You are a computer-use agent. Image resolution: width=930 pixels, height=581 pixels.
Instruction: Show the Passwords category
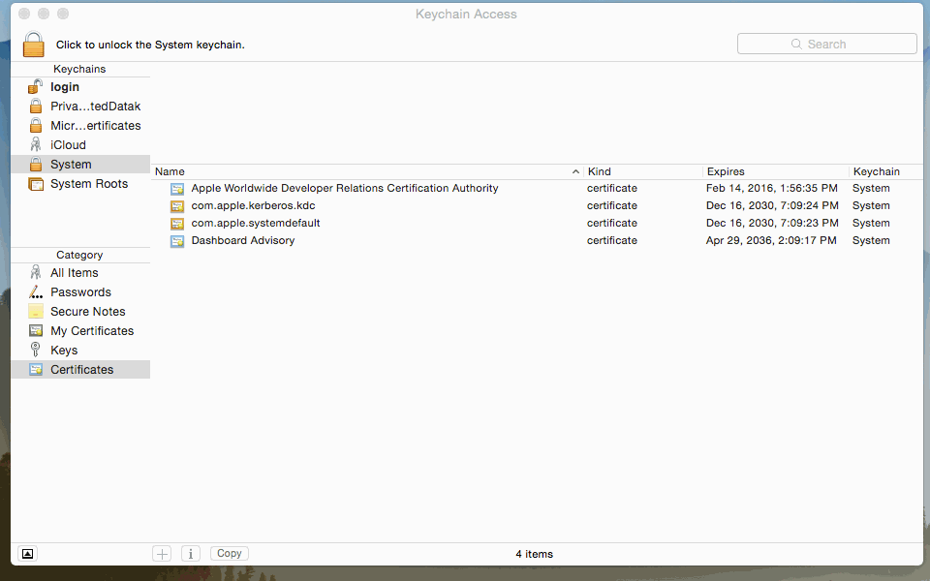tap(80, 292)
